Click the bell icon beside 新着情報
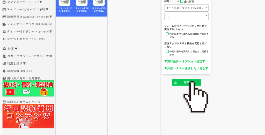 [x=4, y=71]
